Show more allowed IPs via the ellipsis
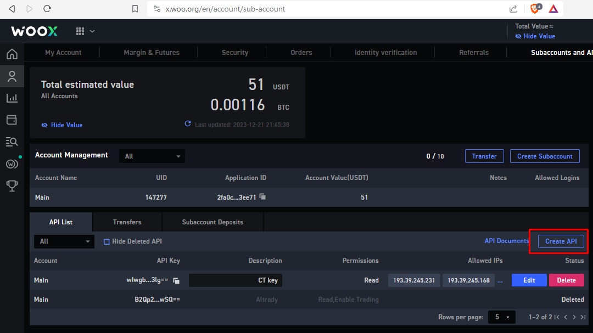This screenshot has height=333, width=593. (500, 281)
